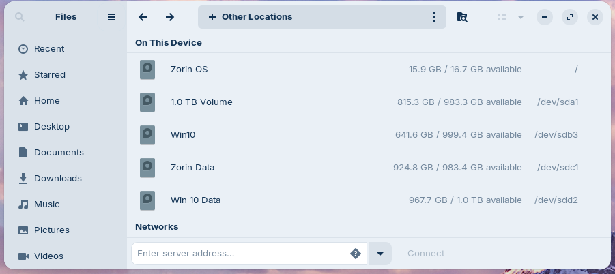Click the search folder icon
Screen dimensions: 615x274
point(462,17)
